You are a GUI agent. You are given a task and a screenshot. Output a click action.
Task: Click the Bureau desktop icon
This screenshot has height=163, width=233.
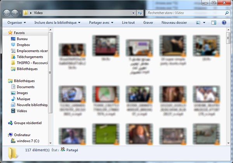(x=13, y=39)
